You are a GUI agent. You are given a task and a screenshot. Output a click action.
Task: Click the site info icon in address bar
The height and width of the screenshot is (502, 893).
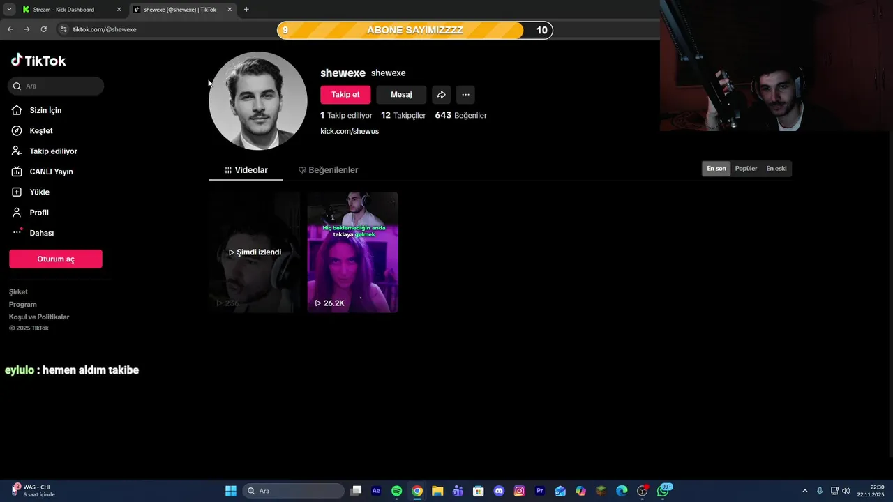pyautogui.click(x=63, y=29)
